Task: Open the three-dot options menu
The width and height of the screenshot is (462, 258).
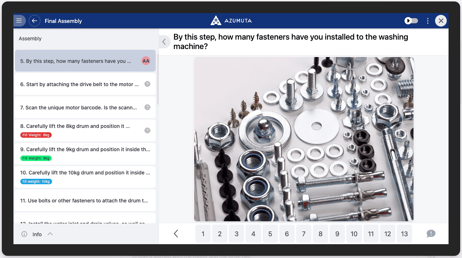Action: point(428,21)
